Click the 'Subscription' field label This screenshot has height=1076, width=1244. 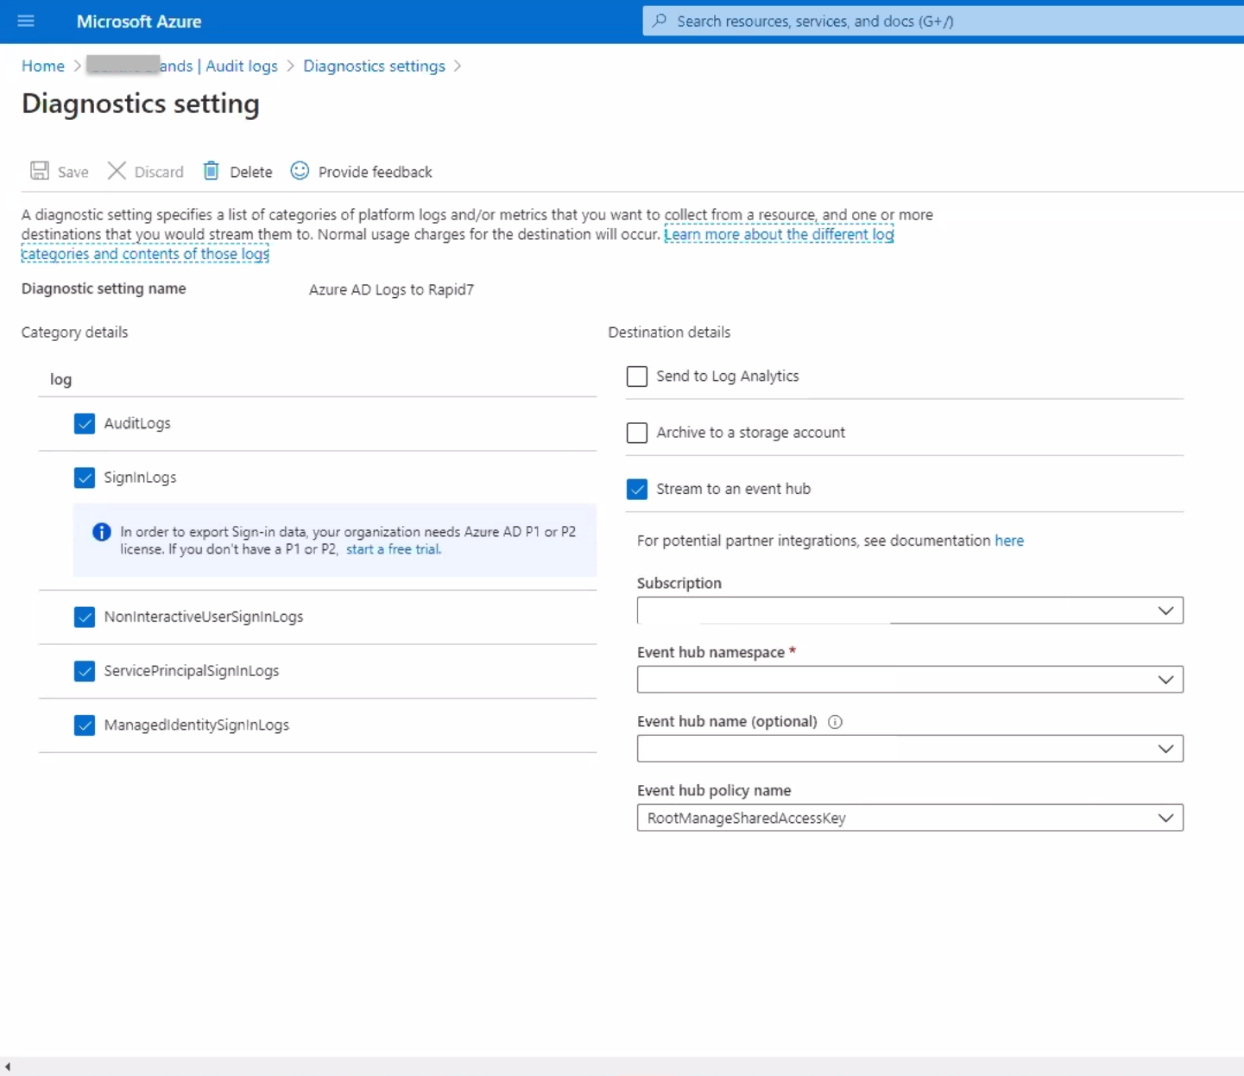coord(679,583)
